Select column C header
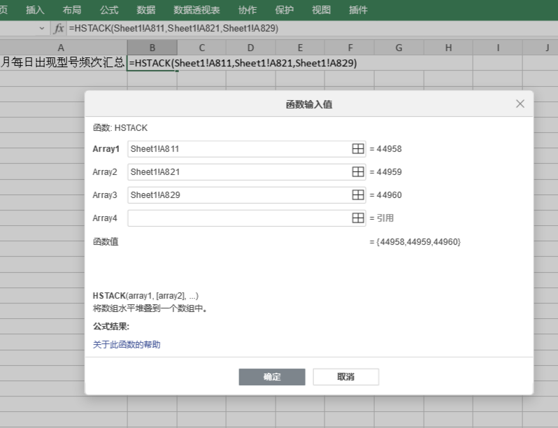Image resolution: width=558 pixels, height=428 pixels. 202,48
